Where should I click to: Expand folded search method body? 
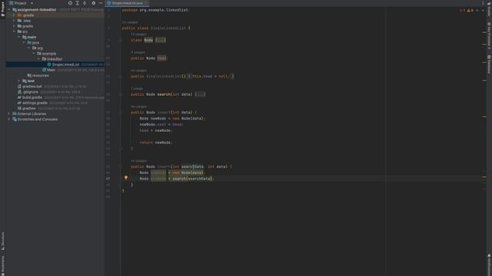tap(200, 94)
